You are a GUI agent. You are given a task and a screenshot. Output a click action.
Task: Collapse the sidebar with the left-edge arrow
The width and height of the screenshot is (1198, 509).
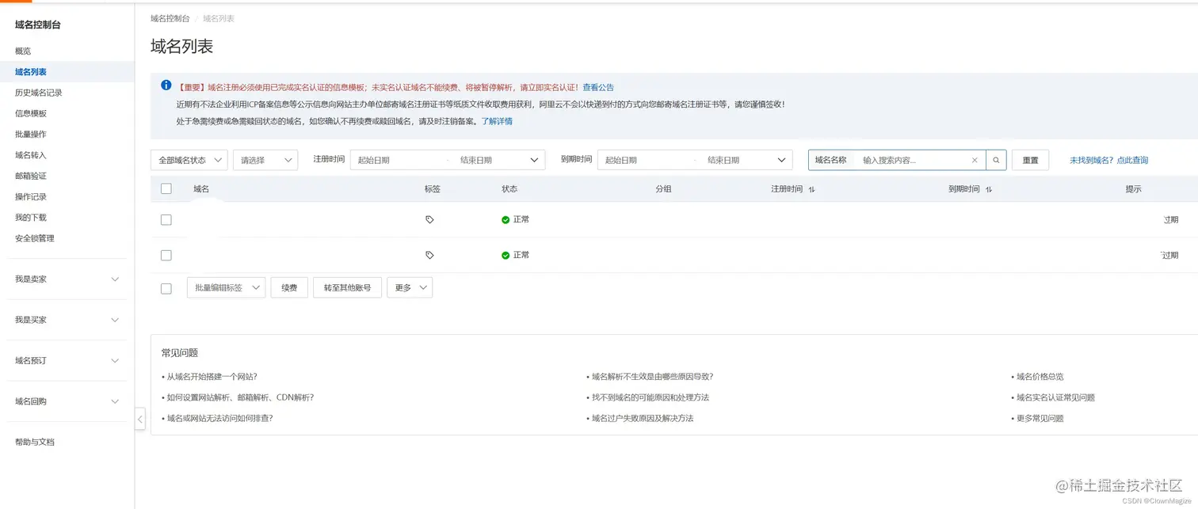click(x=139, y=419)
